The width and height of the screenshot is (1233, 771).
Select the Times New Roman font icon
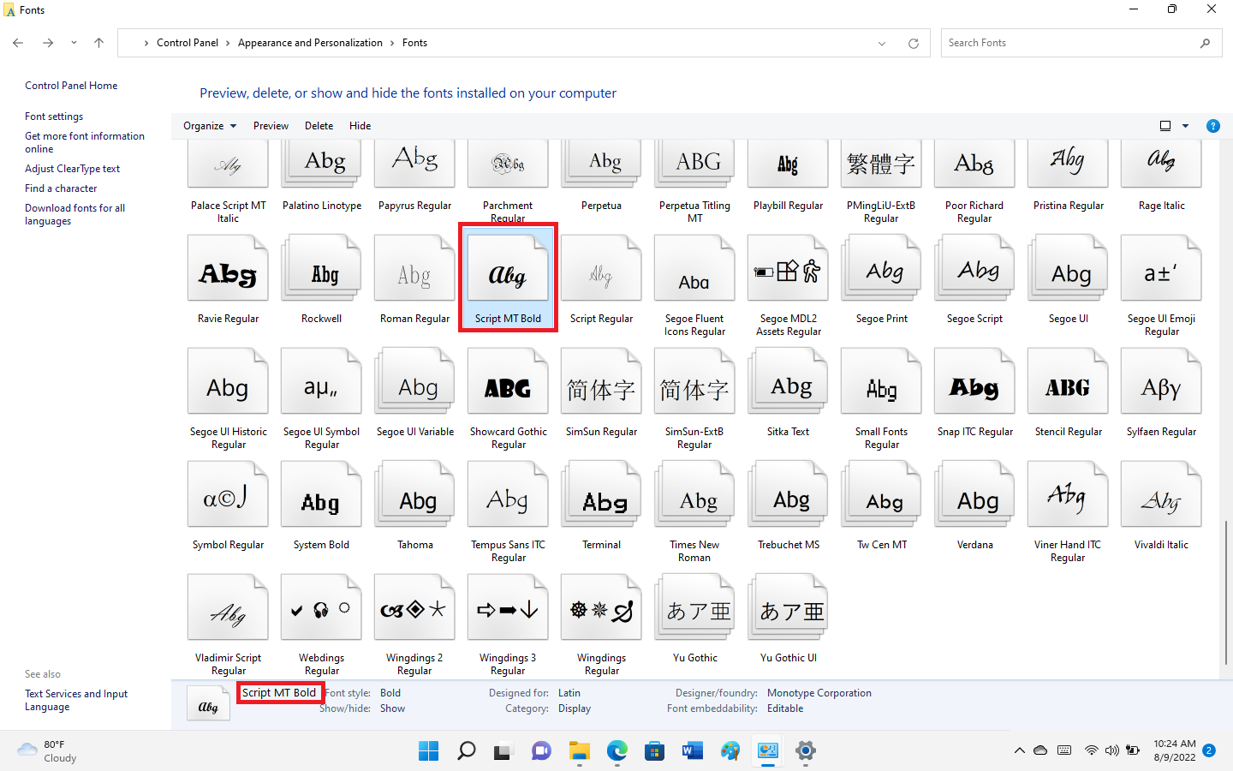694,494
